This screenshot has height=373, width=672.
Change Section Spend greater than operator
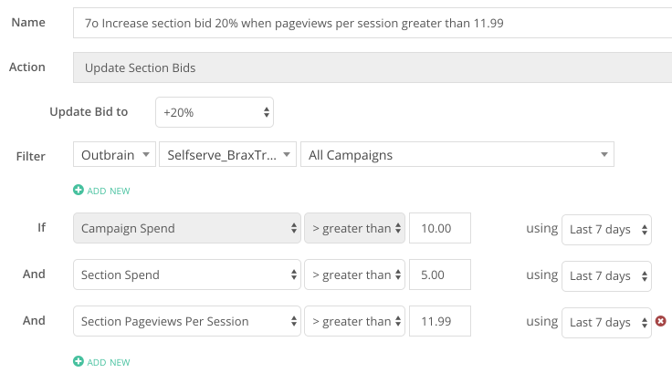tap(354, 275)
